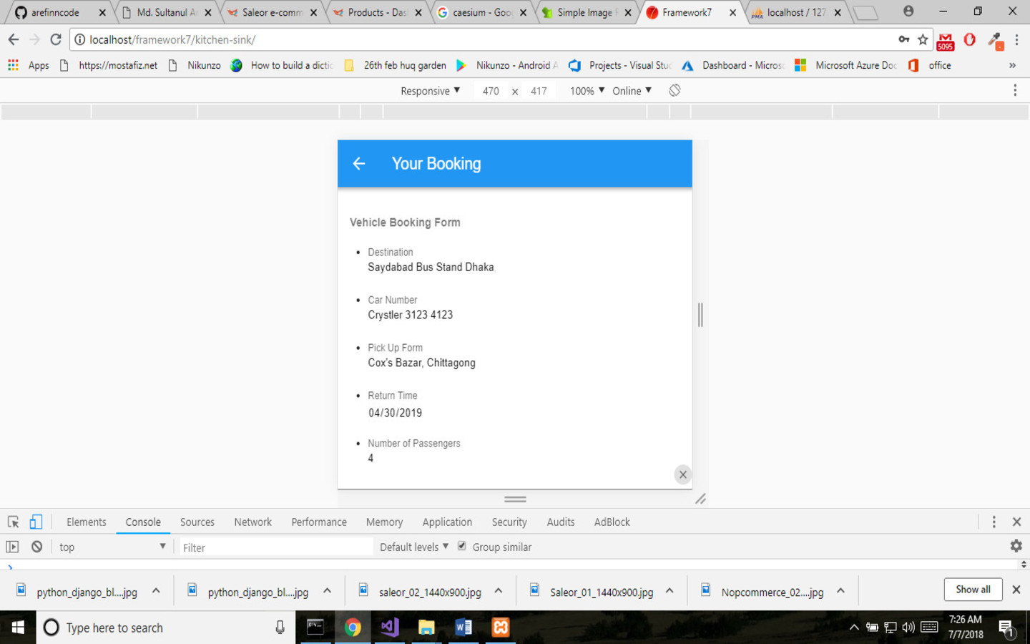
Task: Click the viewport right-edge resize handle
Action: coord(700,315)
